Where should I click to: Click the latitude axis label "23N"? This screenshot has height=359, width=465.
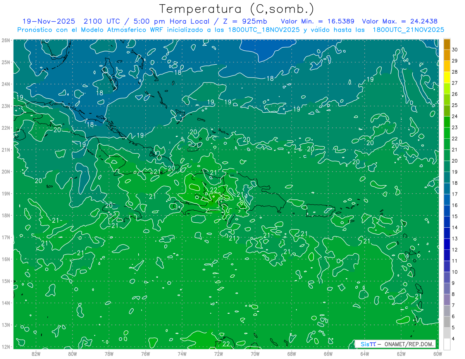tap(5, 106)
